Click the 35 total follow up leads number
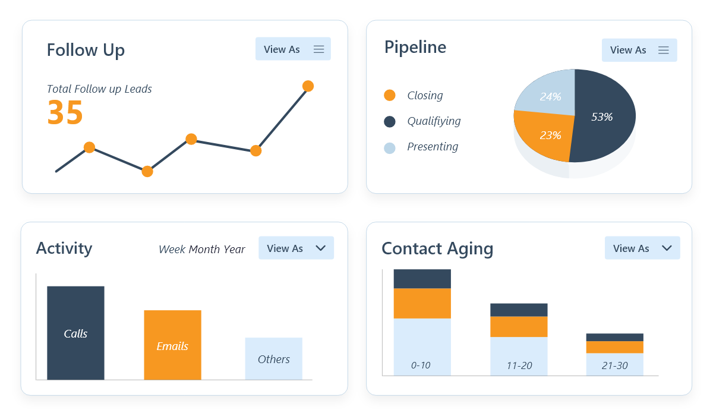This screenshot has width=713, height=416. click(65, 113)
